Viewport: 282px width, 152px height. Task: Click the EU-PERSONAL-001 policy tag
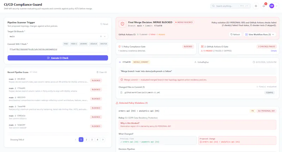266,111
